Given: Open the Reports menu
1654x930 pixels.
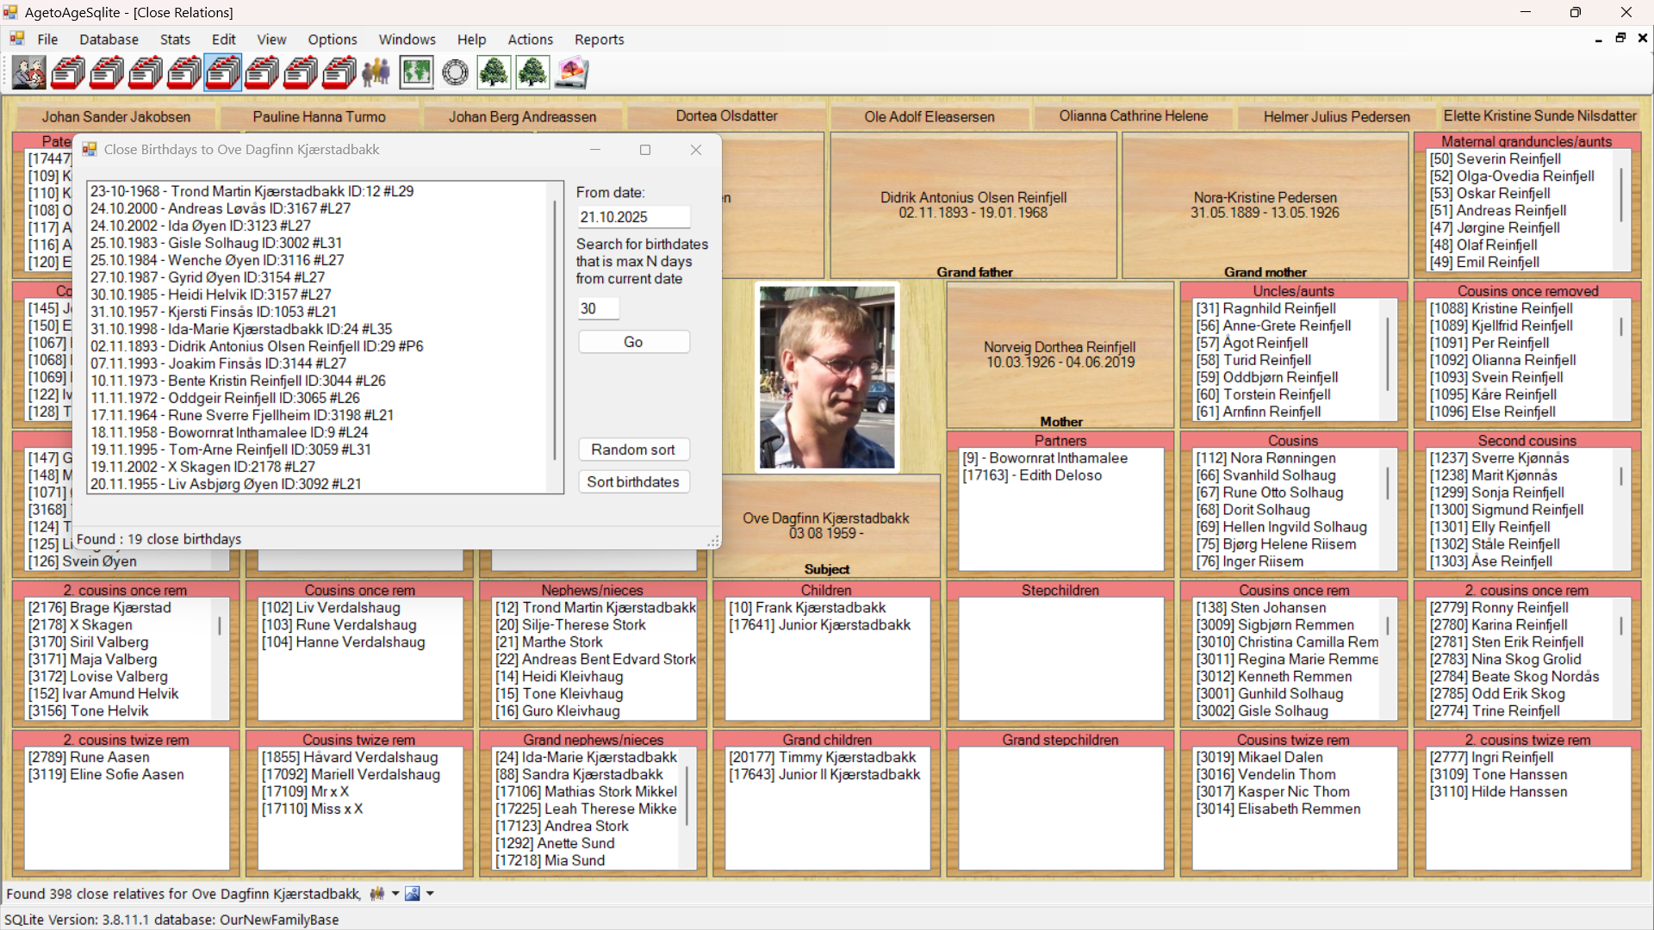Looking at the screenshot, I should [x=599, y=40].
